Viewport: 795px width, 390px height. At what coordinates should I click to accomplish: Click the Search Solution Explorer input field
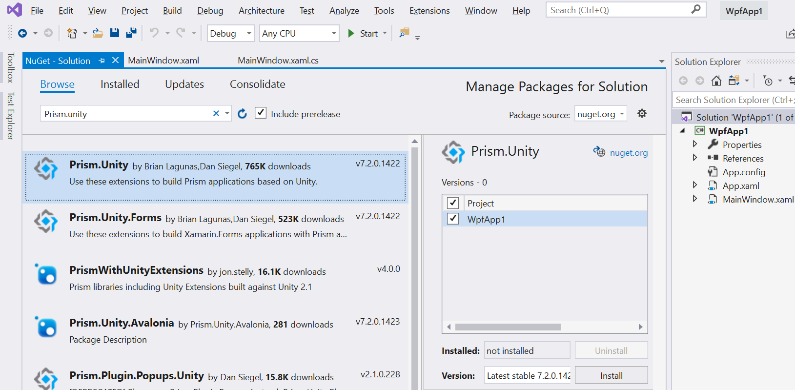(734, 100)
